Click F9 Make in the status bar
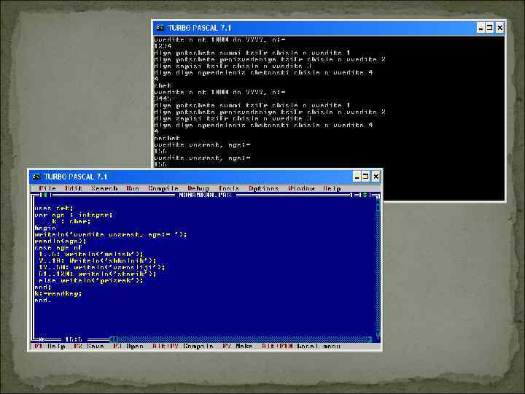Image resolution: width=525 pixels, height=394 pixels. (x=238, y=346)
